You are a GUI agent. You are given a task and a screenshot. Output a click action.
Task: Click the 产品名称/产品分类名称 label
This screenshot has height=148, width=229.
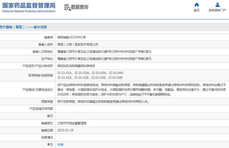pos(38,66)
